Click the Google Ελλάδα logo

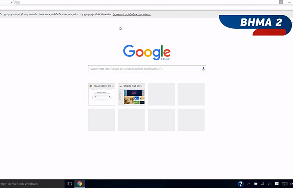(147, 53)
